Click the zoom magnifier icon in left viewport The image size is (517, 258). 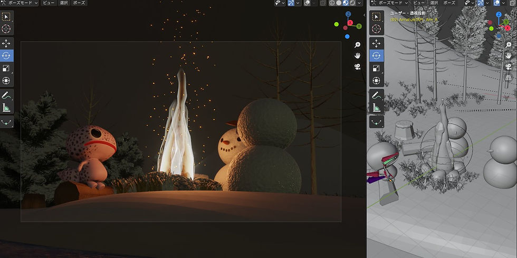pyautogui.click(x=357, y=45)
